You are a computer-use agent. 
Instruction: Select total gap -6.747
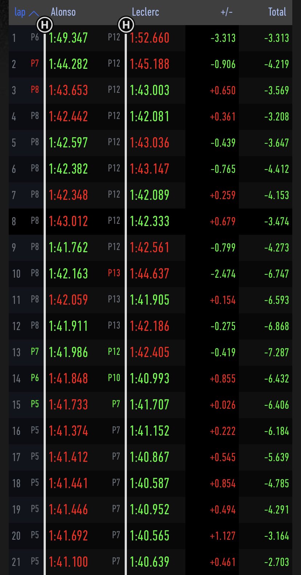[x=277, y=274]
